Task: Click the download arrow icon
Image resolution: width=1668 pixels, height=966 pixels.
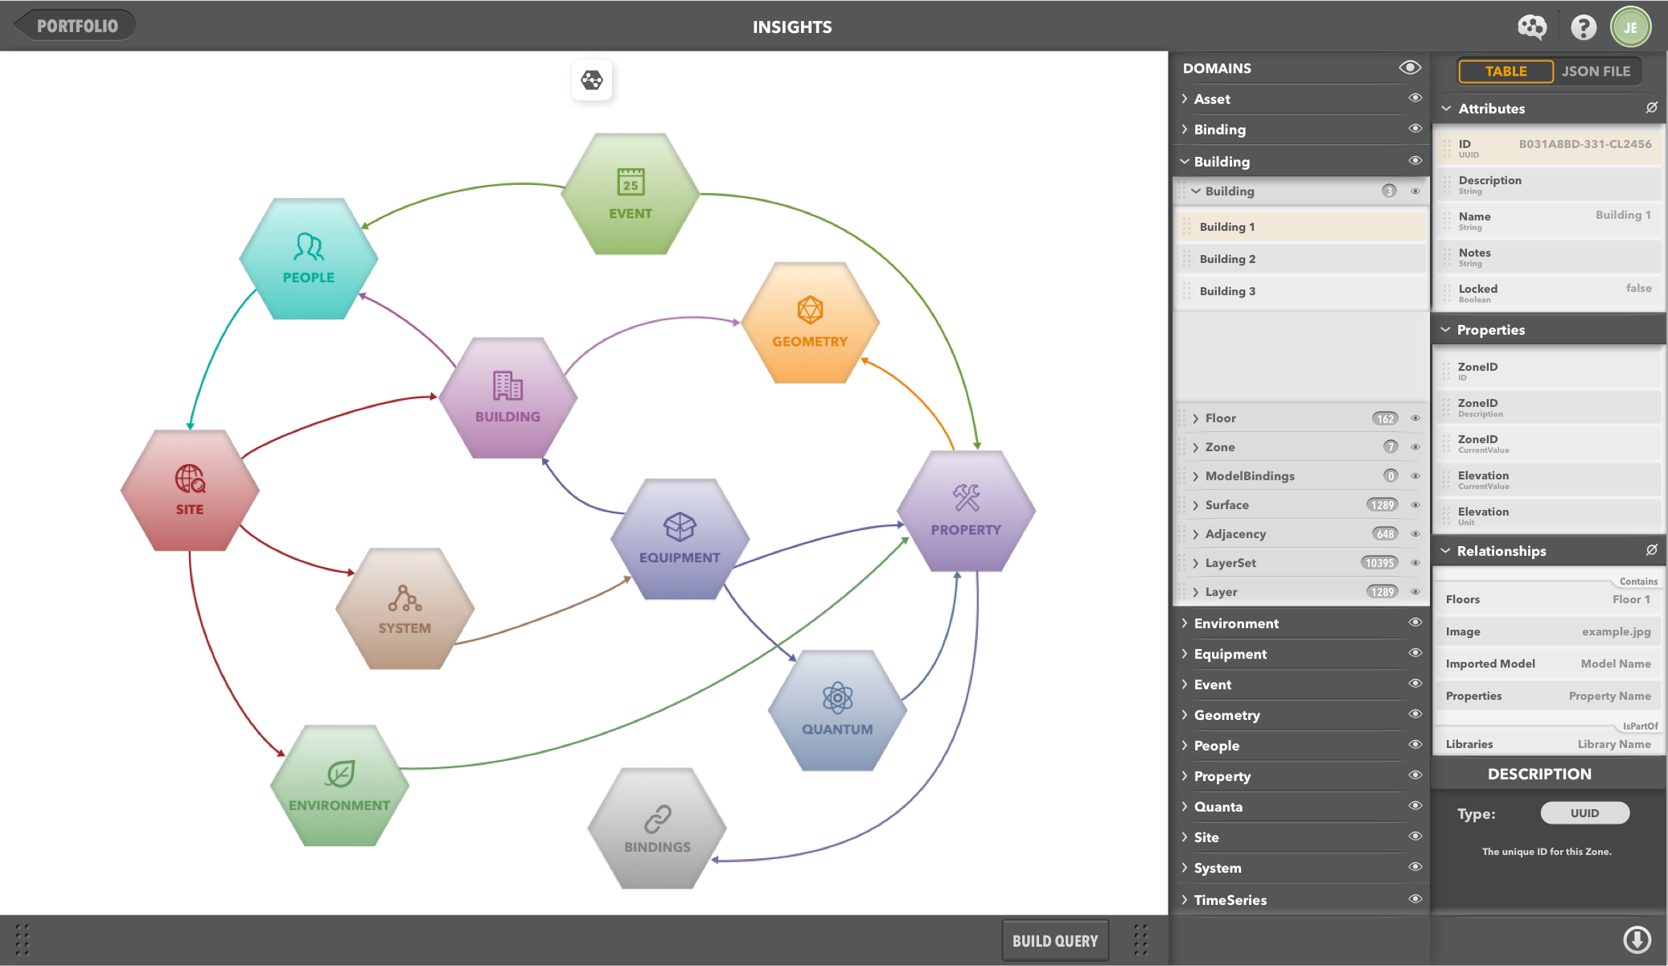Action: click(x=1637, y=939)
